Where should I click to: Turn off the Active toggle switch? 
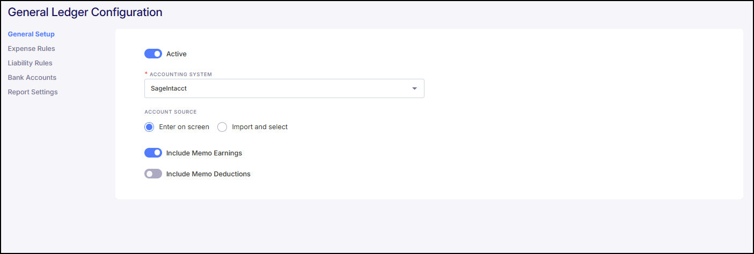click(x=153, y=54)
